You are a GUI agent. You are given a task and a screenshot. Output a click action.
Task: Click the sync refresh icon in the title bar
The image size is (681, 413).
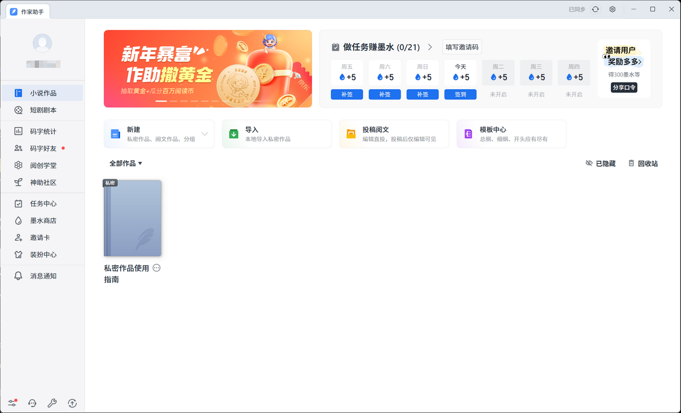[x=595, y=9]
